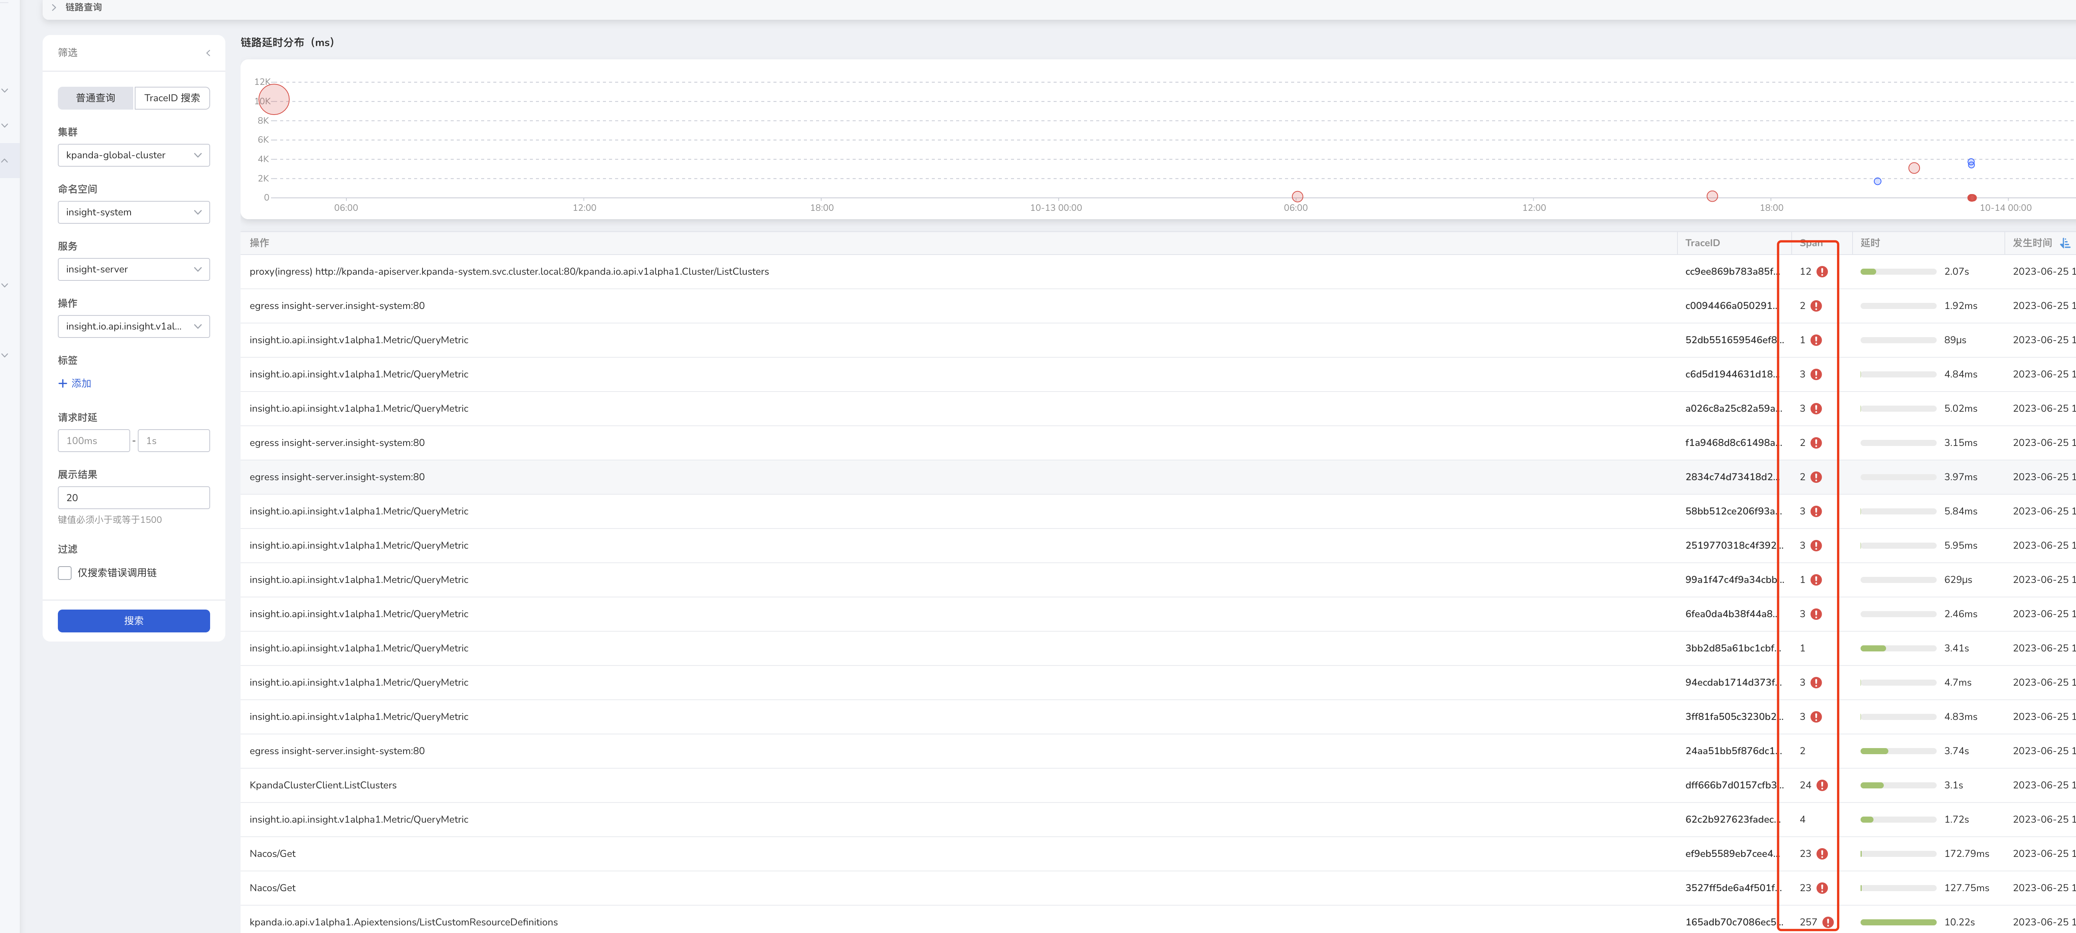
Task: Click error icon in 52db551659546ef8 row
Action: click(1816, 340)
